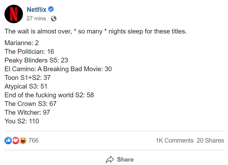
Task: View the 20 Shares list
Action: pos(210,140)
